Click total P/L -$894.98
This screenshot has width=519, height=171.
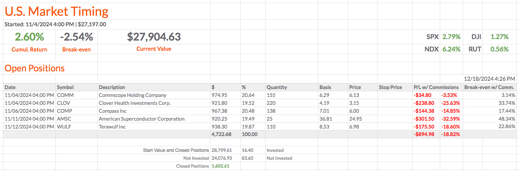point(424,134)
